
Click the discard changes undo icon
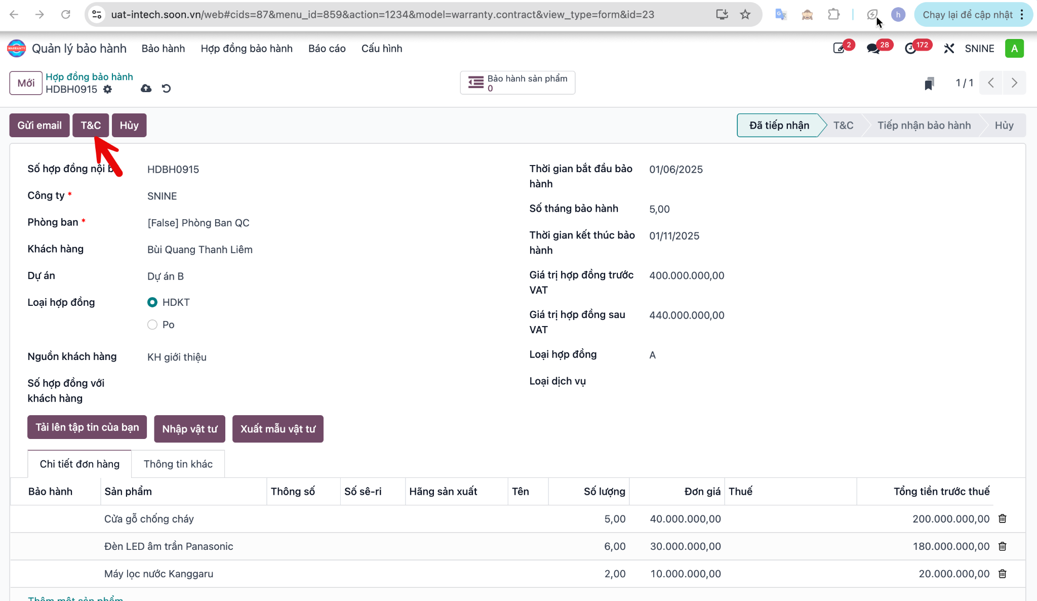point(166,89)
